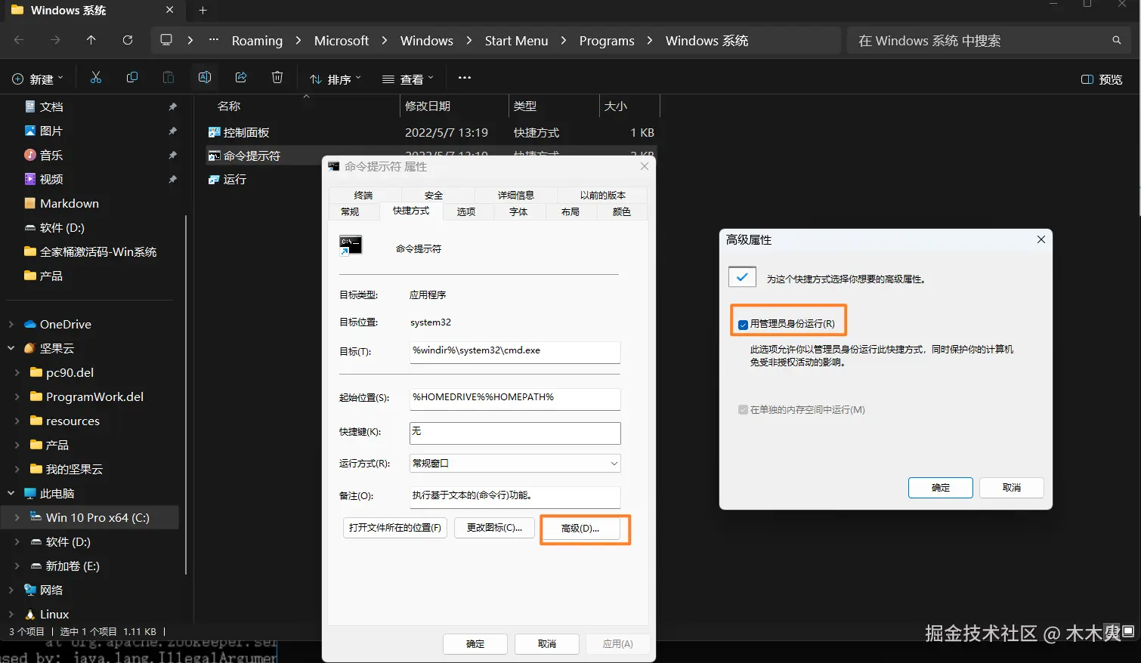1141x663 pixels.
Task: Click the Copy icon in the Explorer toolbar
Action: [132, 78]
